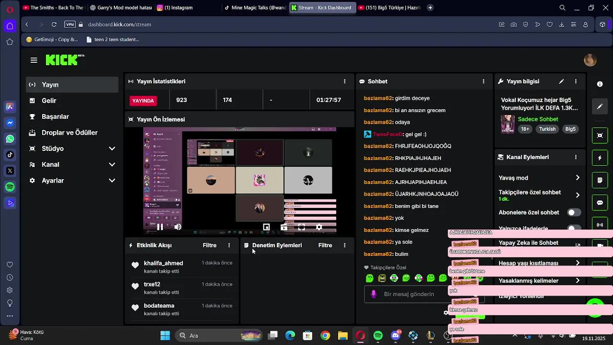613x345 pixels.
Task: Open Droplar ve Ödüller in sidebar
Action: (72, 133)
